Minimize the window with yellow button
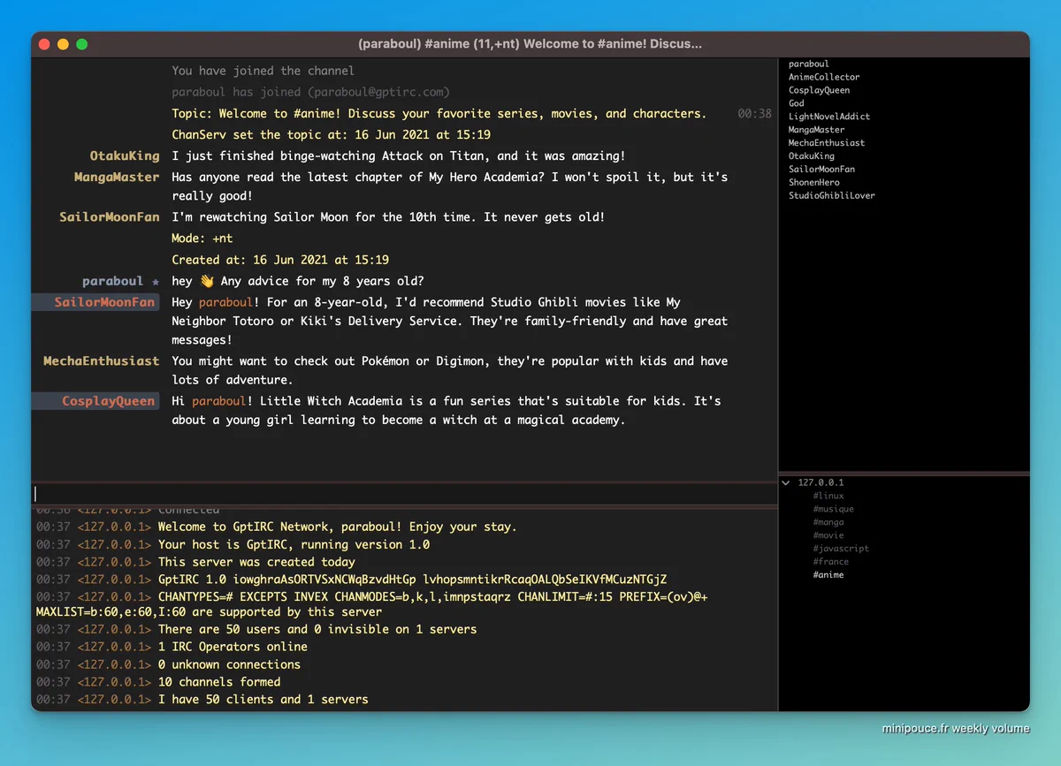The width and height of the screenshot is (1061, 766). (x=63, y=44)
